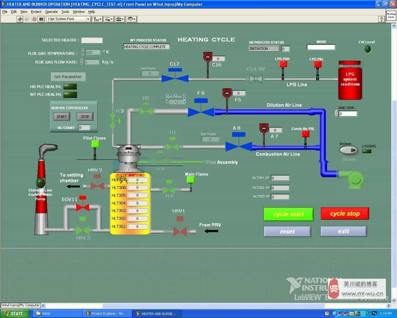Click the F5 red gauge icon
The height and width of the screenshot is (318, 397).
click(x=227, y=93)
